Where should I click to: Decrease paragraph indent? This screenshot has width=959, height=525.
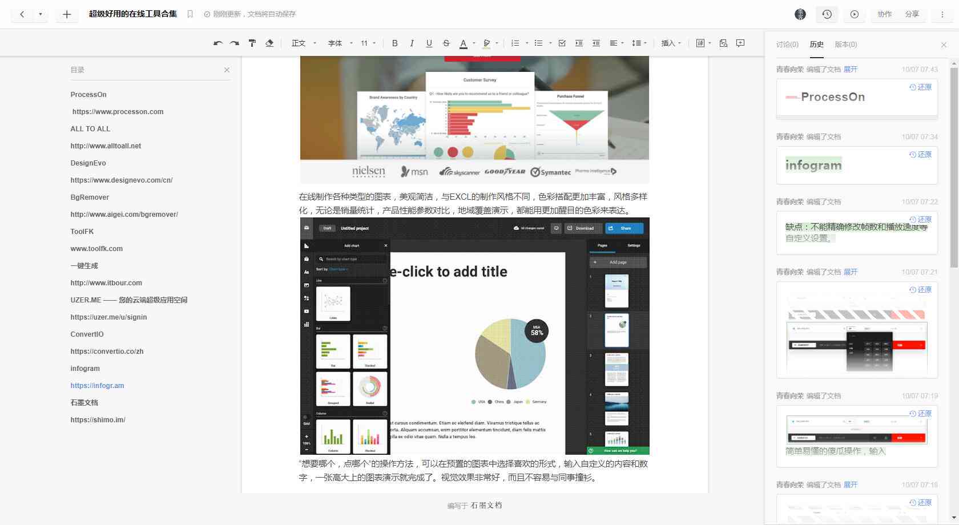[x=596, y=43]
